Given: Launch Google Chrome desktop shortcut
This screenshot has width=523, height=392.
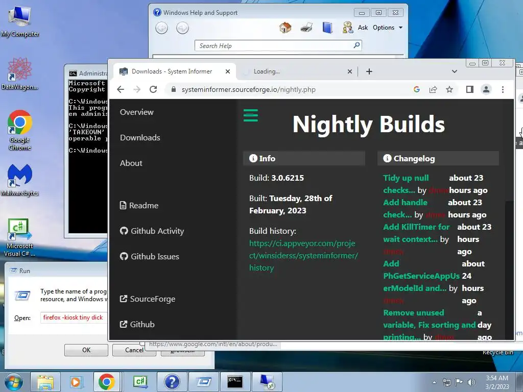Looking at the screenshot, I should (x=20, y=130).
